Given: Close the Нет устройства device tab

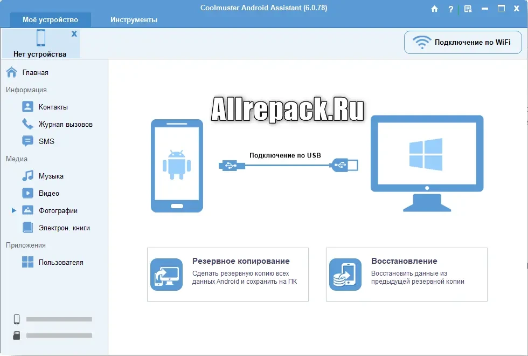Looking at the screenshot, I should point(74,33).
